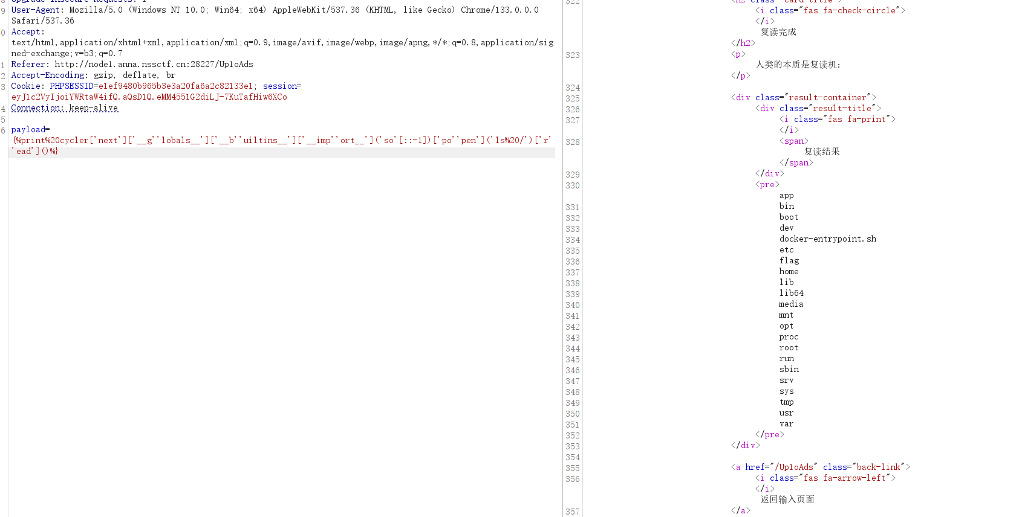Click the User-Agent header name
This screenshot has width=1022, height=517.
36,10
